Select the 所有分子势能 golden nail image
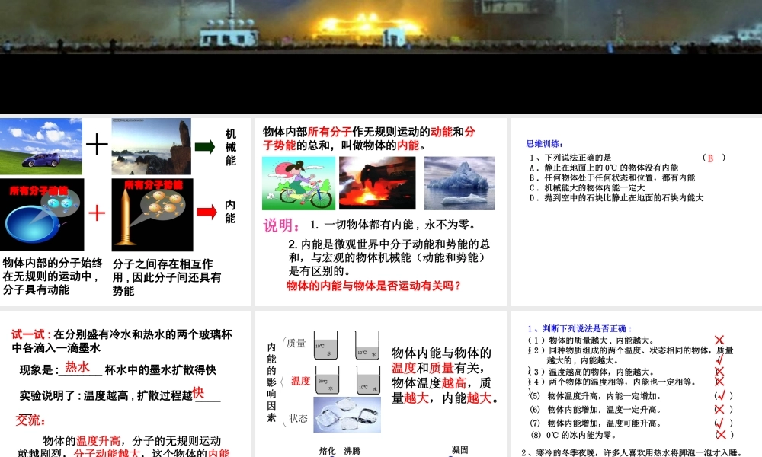Screen dimensions: 762x457 [x=152, y=215]
